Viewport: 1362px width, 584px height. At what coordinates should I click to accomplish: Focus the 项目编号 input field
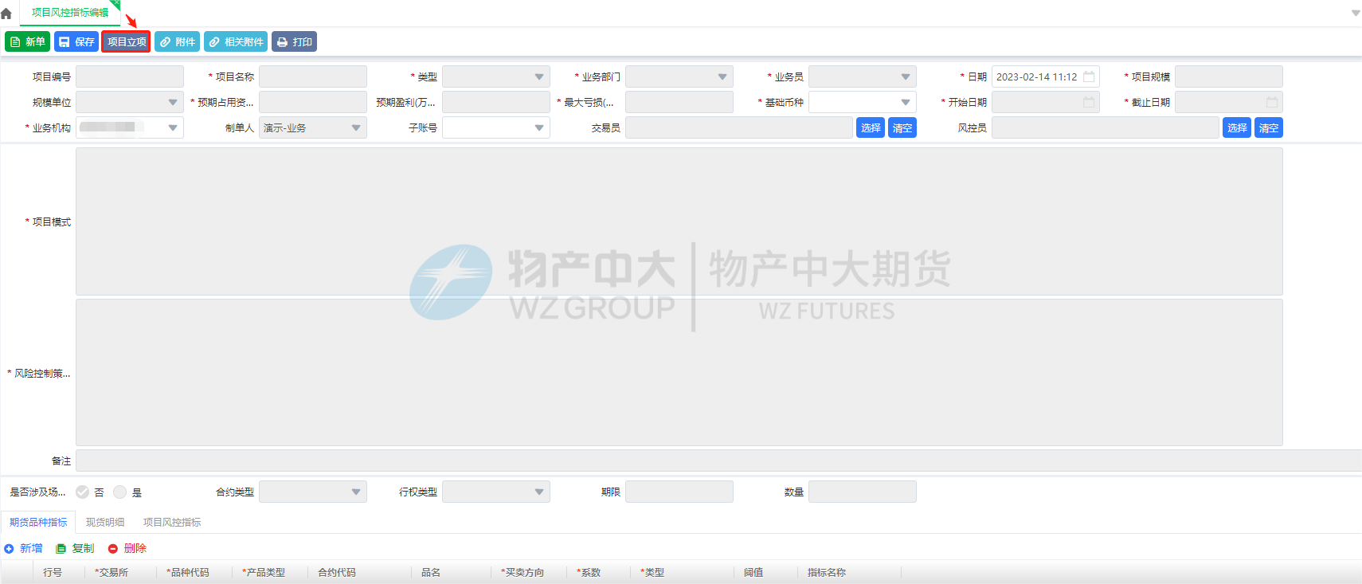(130, 76)
